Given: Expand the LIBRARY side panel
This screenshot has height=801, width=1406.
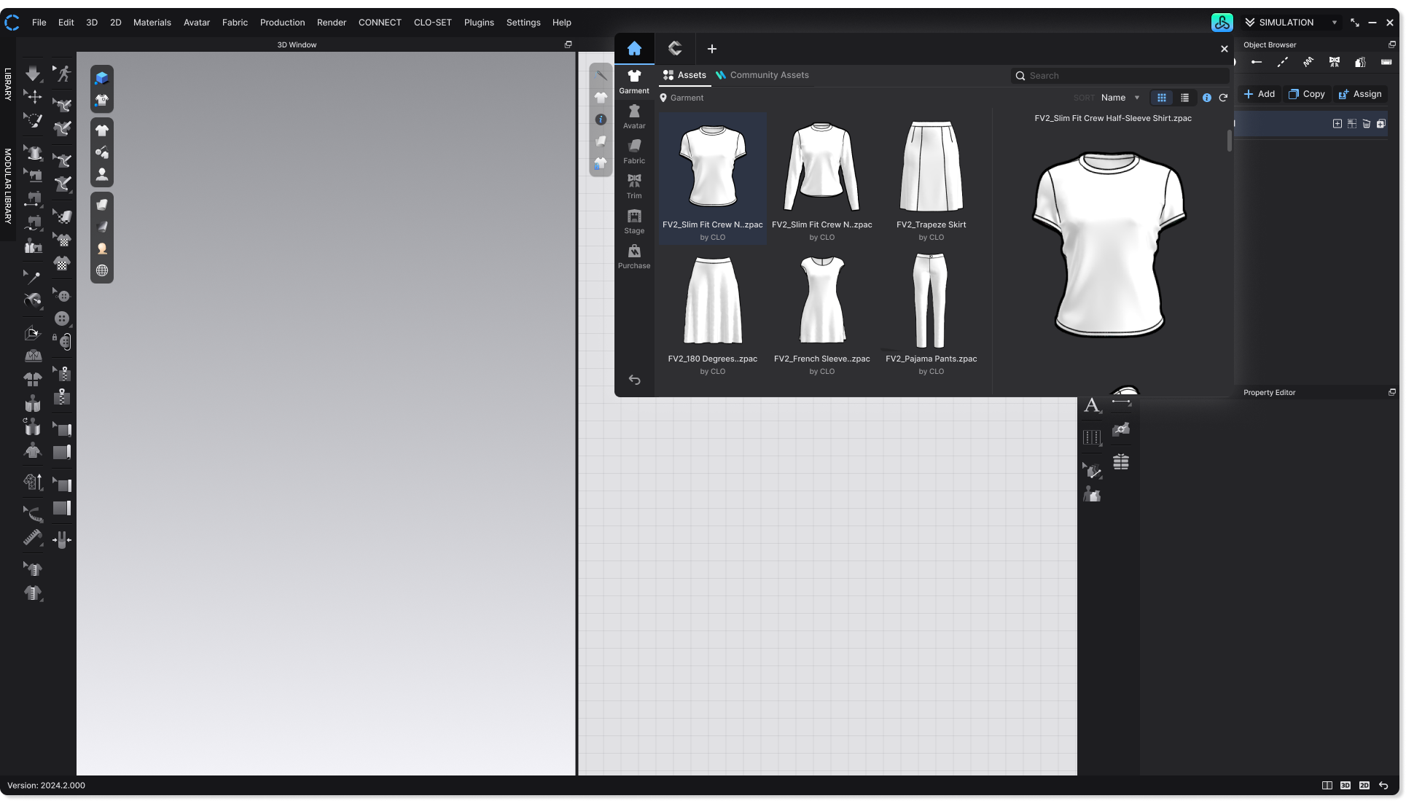Looking at the screenshot, I should (x=8, y=84).
